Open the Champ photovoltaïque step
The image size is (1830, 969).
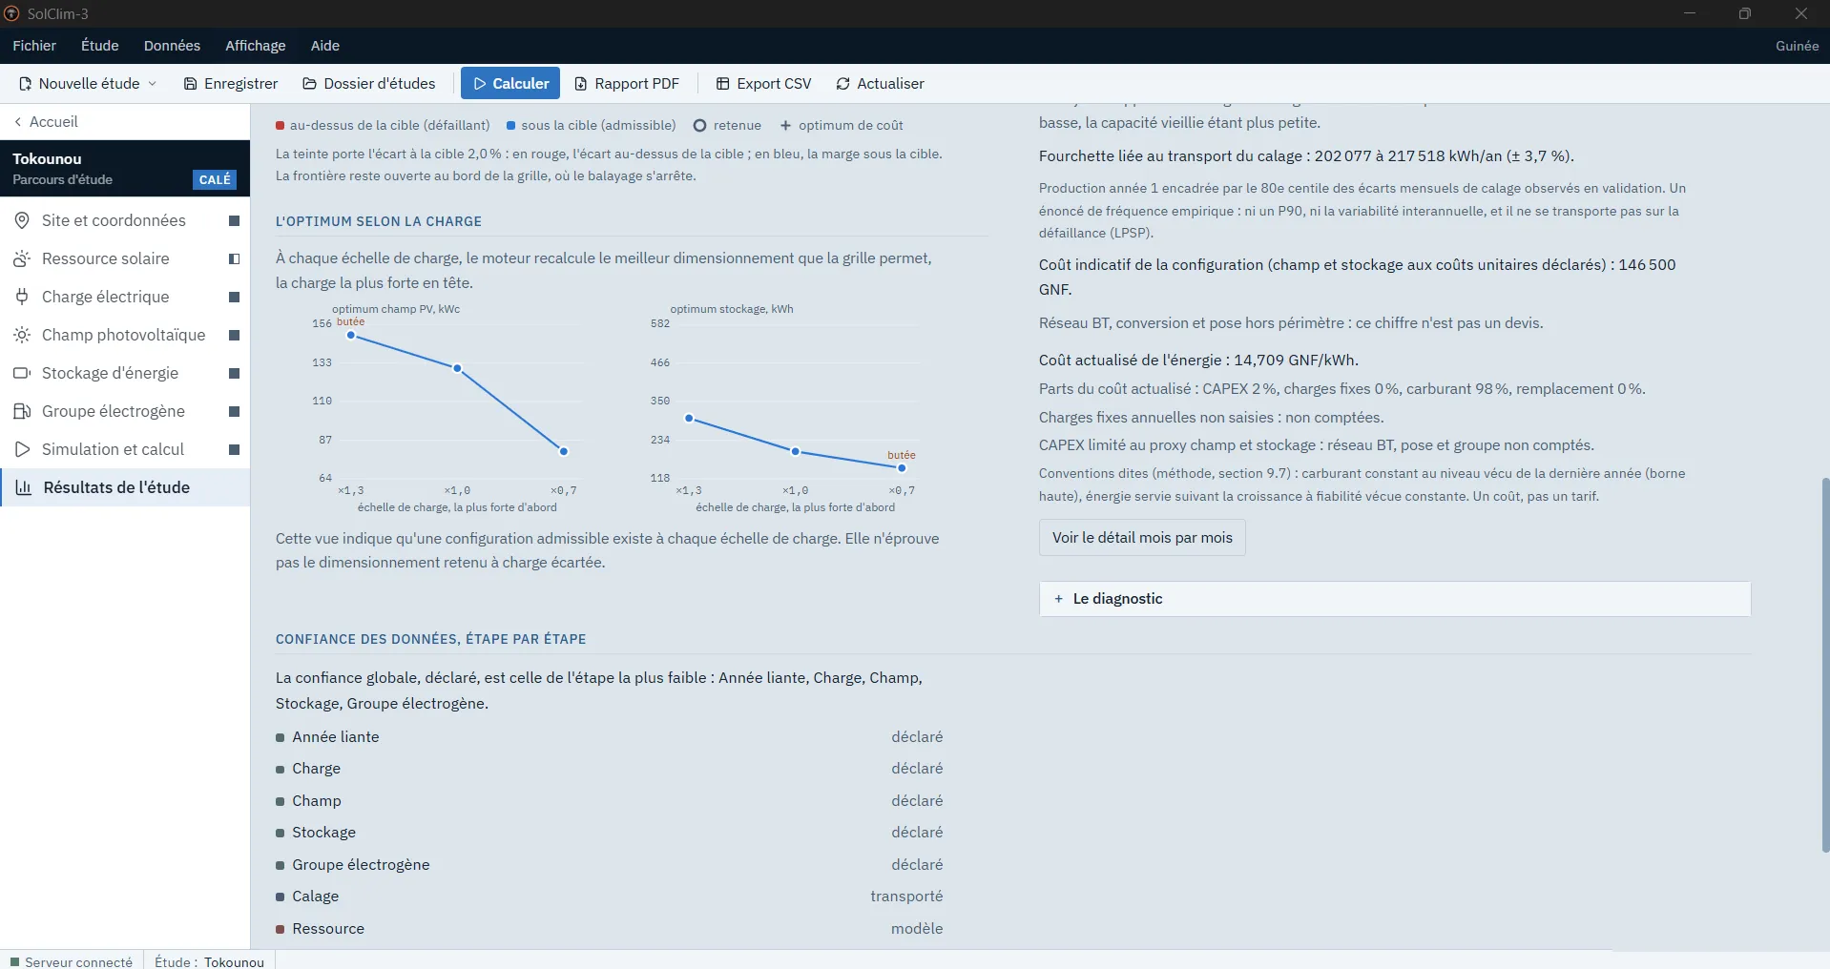pos(125,335)
